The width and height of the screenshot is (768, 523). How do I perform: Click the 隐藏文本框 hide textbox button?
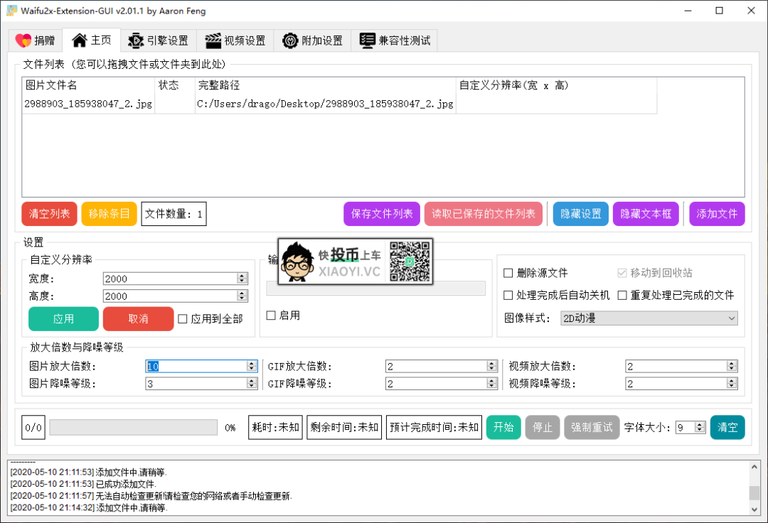[646, 213]
